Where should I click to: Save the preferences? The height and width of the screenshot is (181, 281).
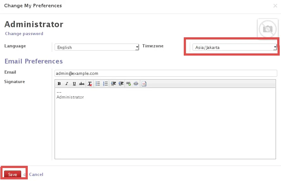tap(13, 174)
